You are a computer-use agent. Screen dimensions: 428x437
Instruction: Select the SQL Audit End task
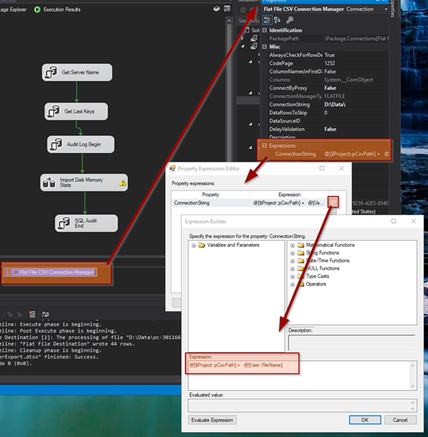87,223
